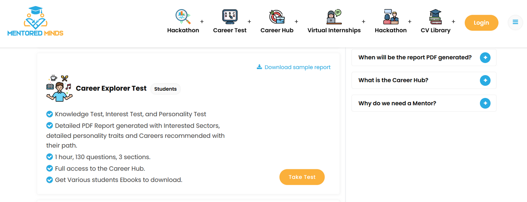Open the second Hackathon menu label
The width and height of the screenshot is (527, 202).
(391, 30)
